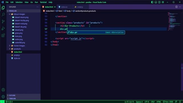
Task: Open editor More Actions ellipsis
Action: coord(180,7)
